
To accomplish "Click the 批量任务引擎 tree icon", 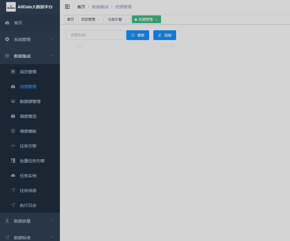I will 13,161.
